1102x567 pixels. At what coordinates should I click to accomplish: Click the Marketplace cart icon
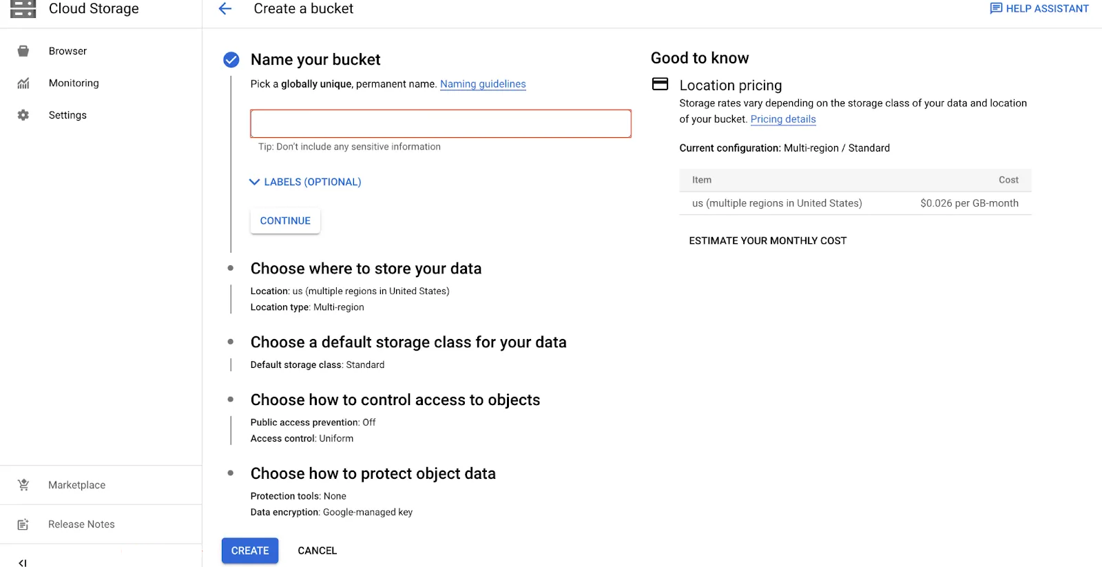point(23,485)
